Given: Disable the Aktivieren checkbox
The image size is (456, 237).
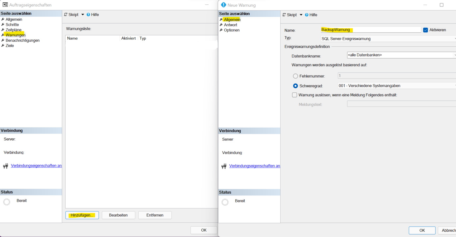Looking at the screenshot, I should pos(426,30).
